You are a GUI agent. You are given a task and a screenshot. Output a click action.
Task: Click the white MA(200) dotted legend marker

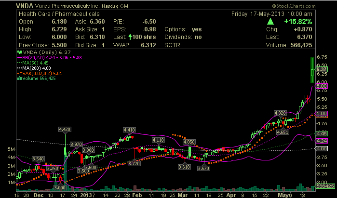(x=20, y=68)
